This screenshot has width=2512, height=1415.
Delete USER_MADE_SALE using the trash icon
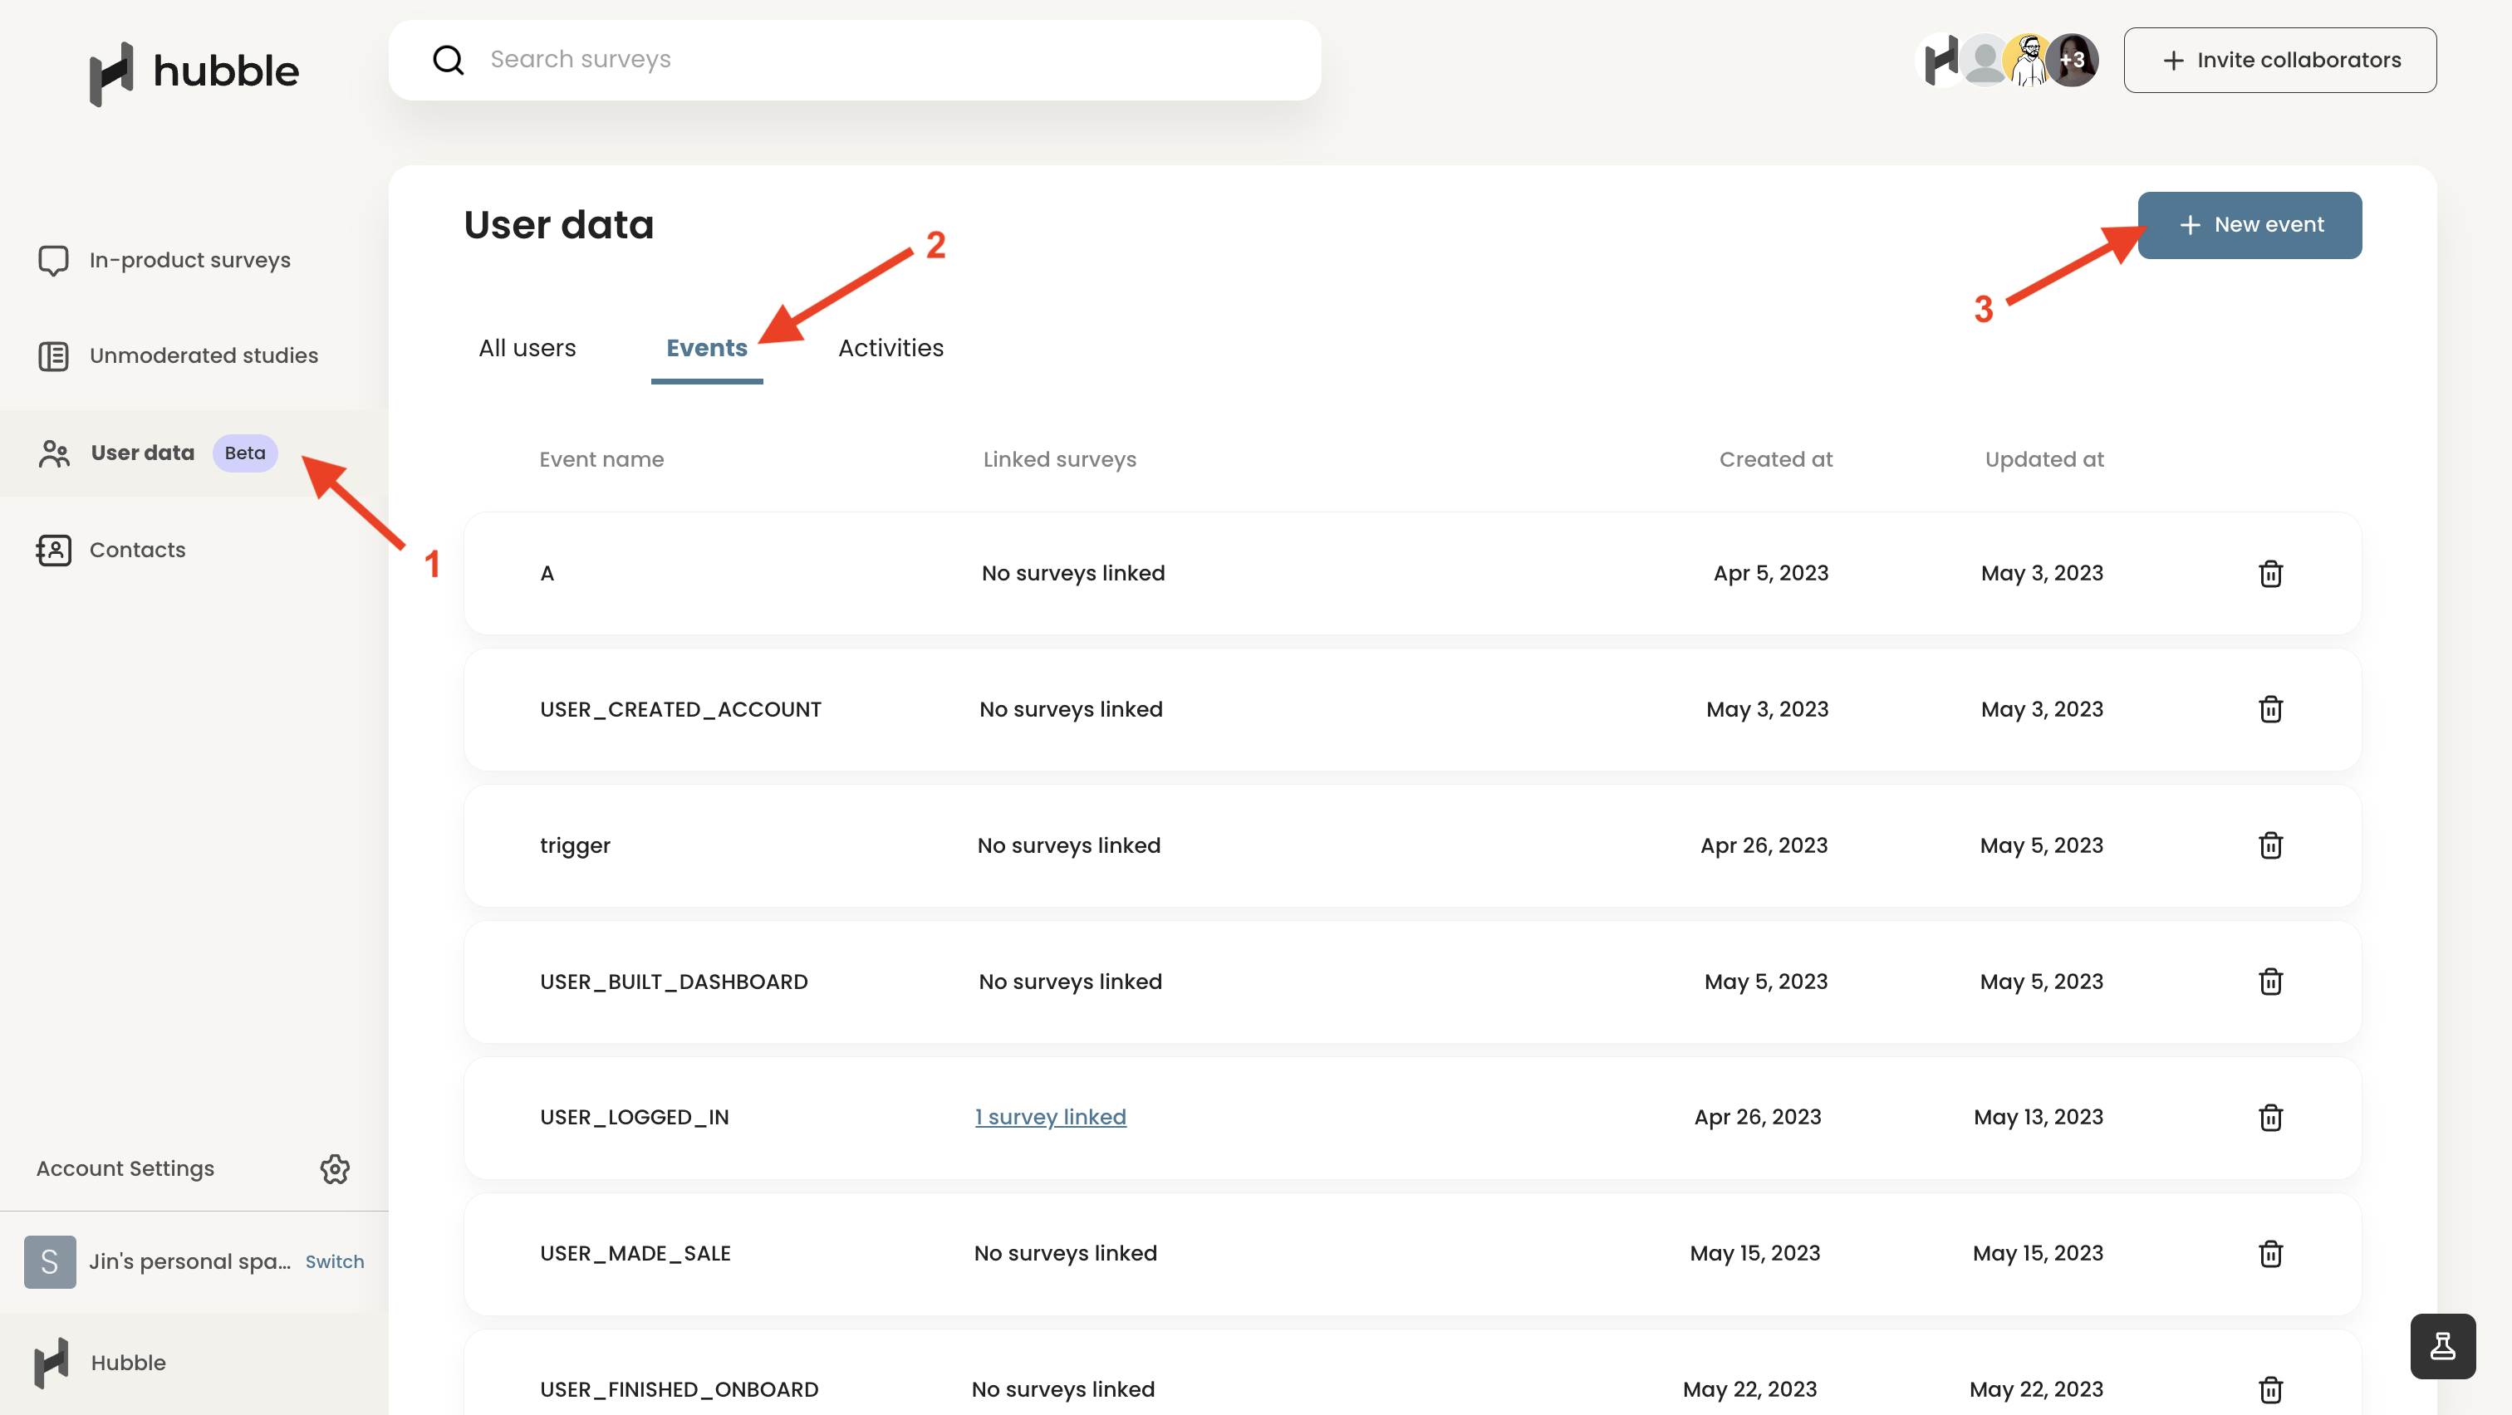pos(2270,1254)
